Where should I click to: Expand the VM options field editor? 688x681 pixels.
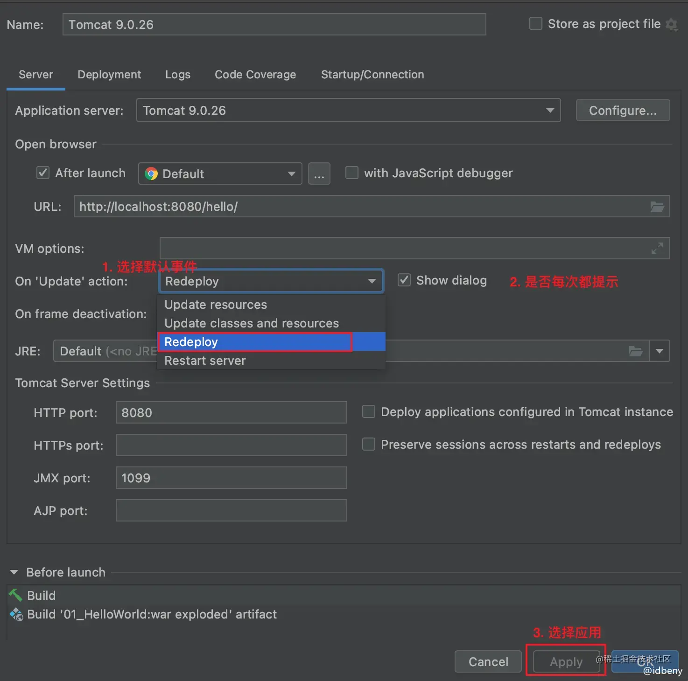[x=657, y=248]
